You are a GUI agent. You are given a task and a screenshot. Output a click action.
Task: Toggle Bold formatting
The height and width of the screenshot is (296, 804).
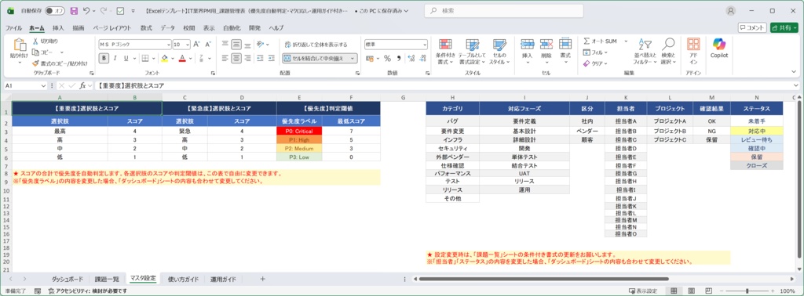(104, 58)
